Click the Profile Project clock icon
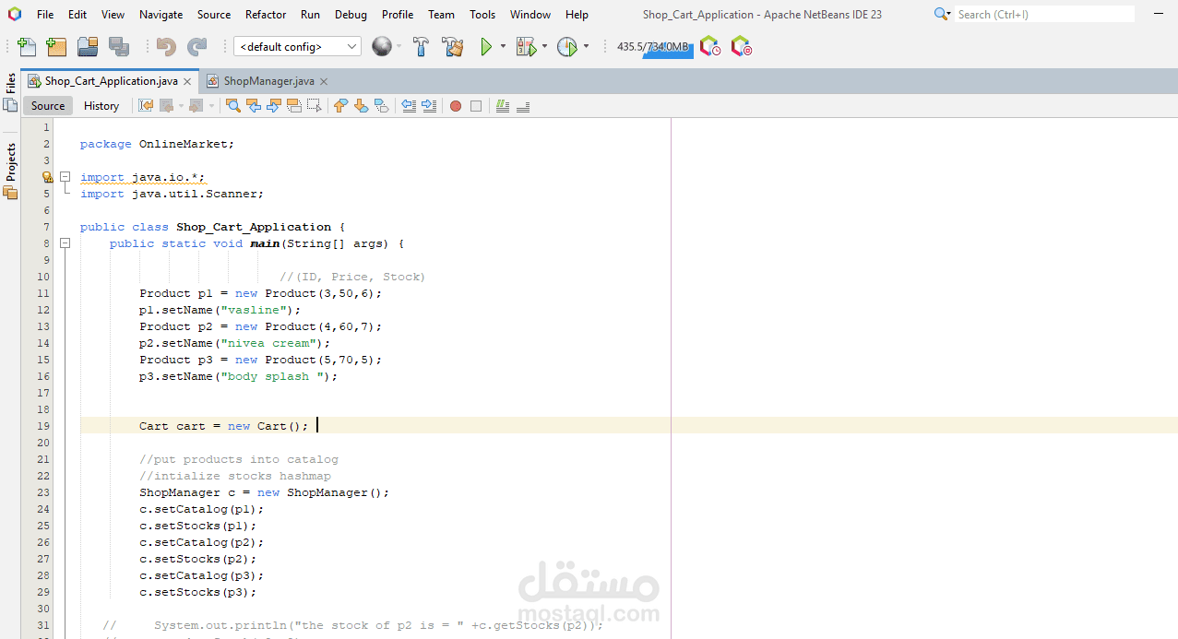Screen dimensions: 1178x639 [x=566, y=47]
